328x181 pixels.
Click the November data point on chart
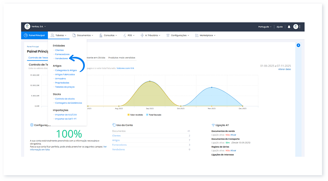pyautogui.click(x=212, y=87)
